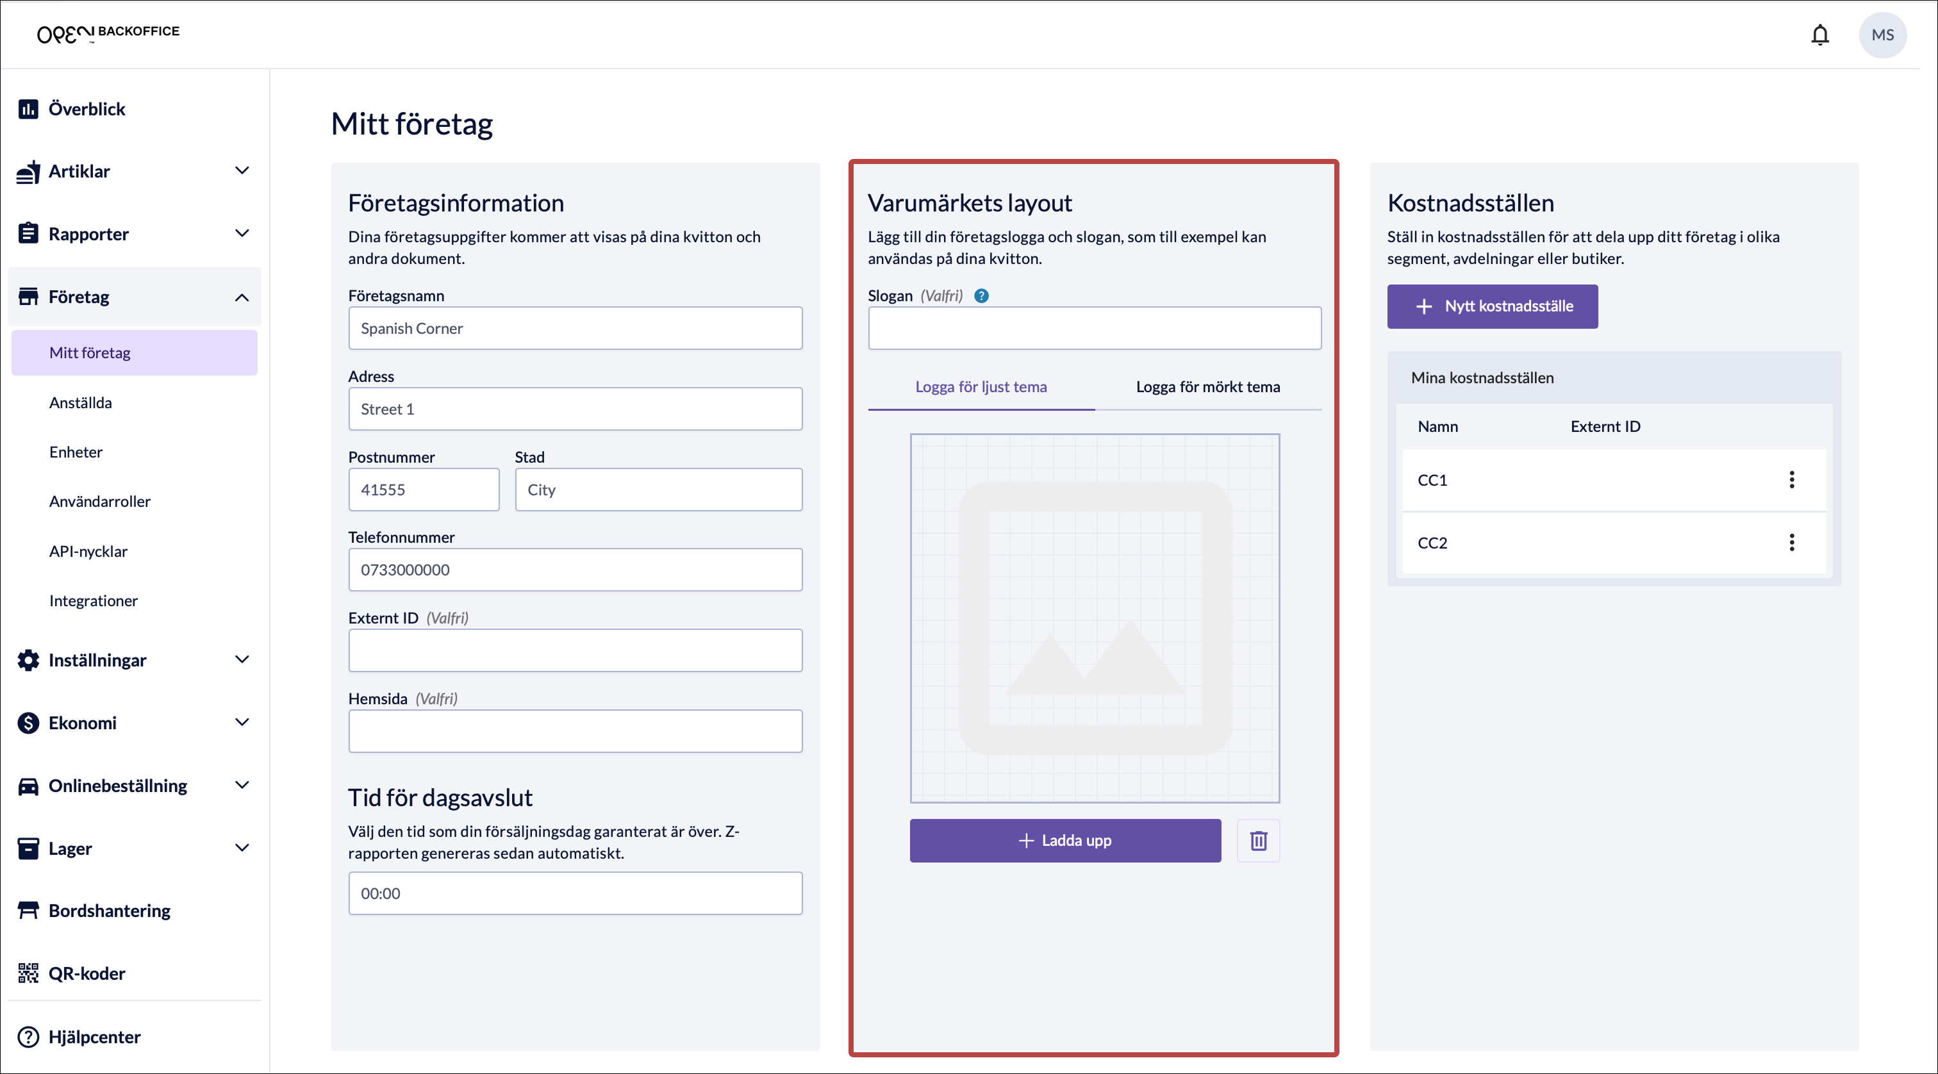Image resolution: width=1938 pixels, height=1074 pixels.
Task: Click the Nytt kostnadsställe button
Action: tap(1492, 306)
